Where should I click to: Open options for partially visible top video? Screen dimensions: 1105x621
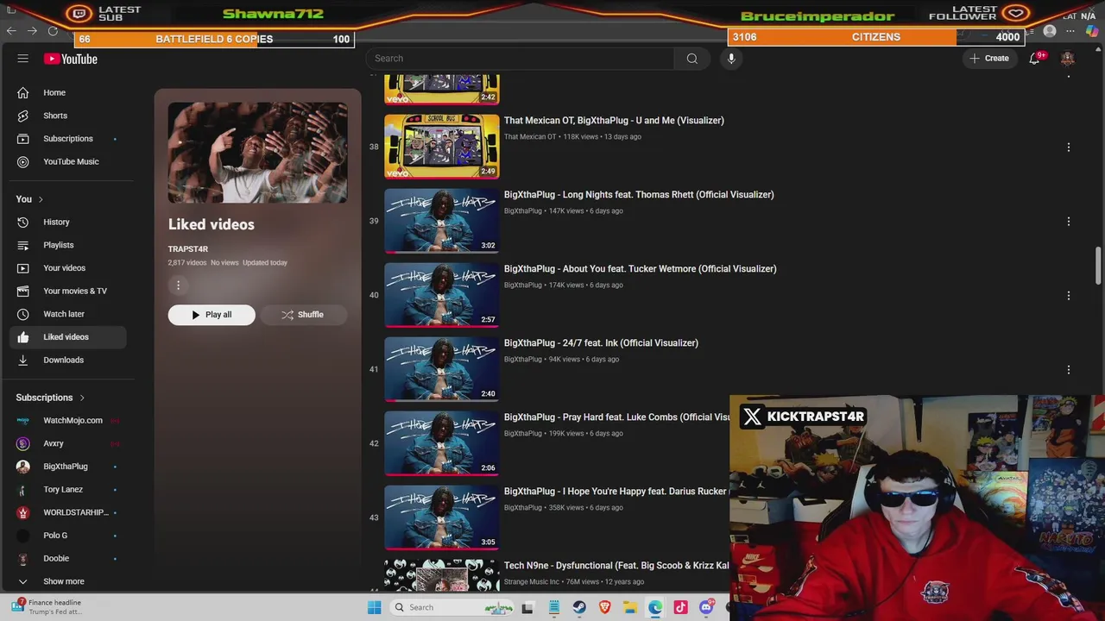1068,76
